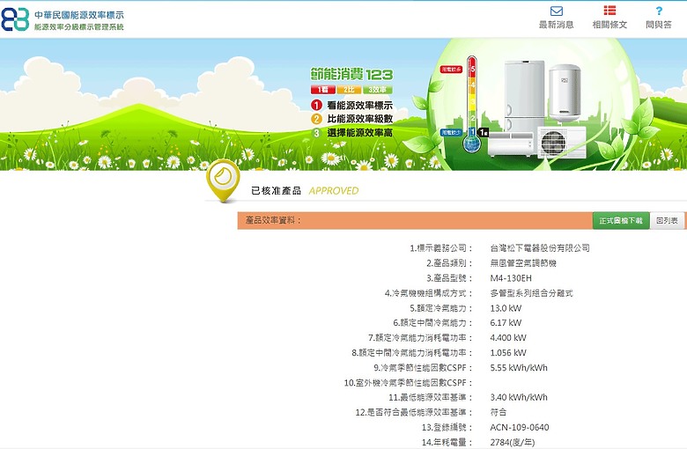This screenshot has width=687, height=449.
Task: Open the 問與答 menu item
Action: 659,25
